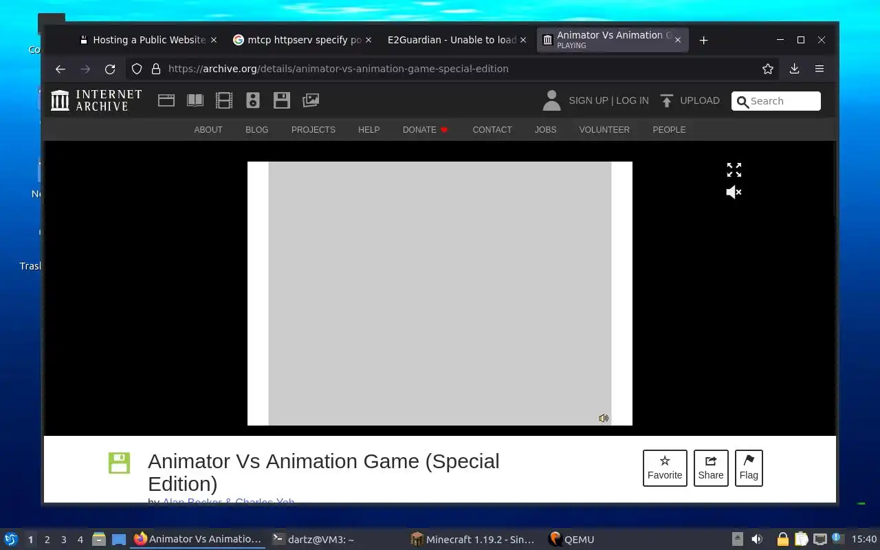Enter fullscreen for the emulator
Image resolution: width=880 pixels, height=550 pixels.
pyautogui.click(x=734, y=170)
